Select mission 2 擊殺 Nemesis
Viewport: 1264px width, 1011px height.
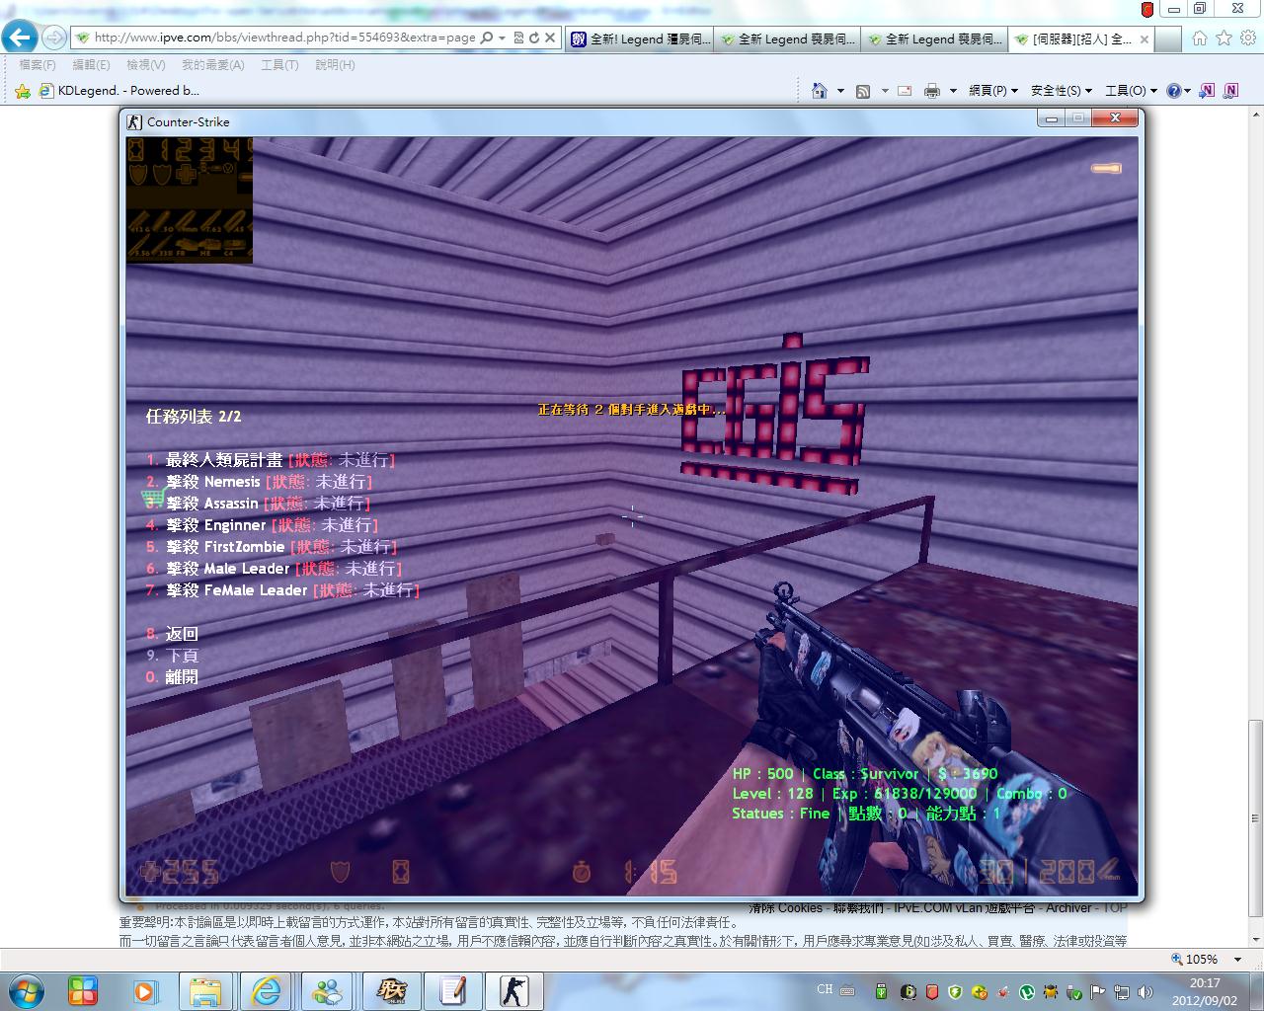260,482
